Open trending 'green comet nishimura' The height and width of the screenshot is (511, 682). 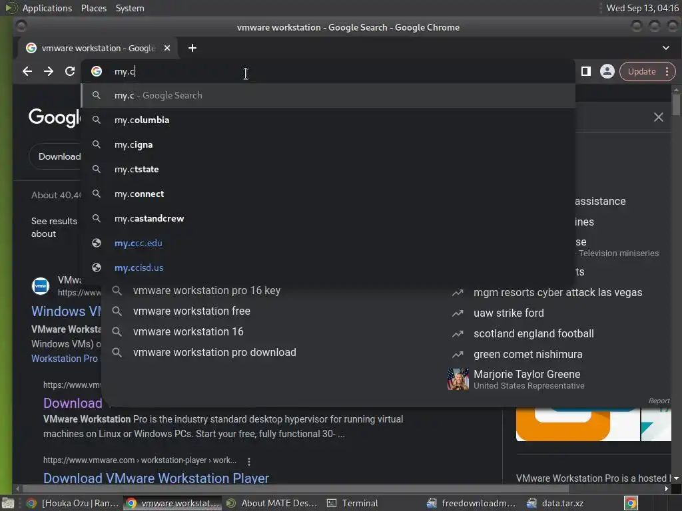coord(527,354)
